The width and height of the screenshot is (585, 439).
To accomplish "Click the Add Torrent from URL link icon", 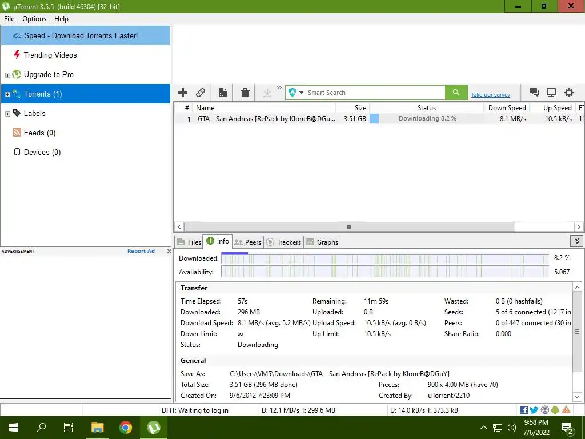I will (x=201, y=93).
